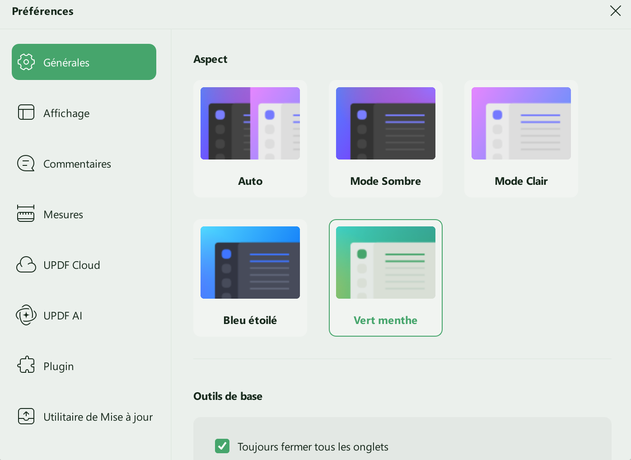Choose the Vert menthe theme preview
The image size is (631, 460).
[386, 263]
